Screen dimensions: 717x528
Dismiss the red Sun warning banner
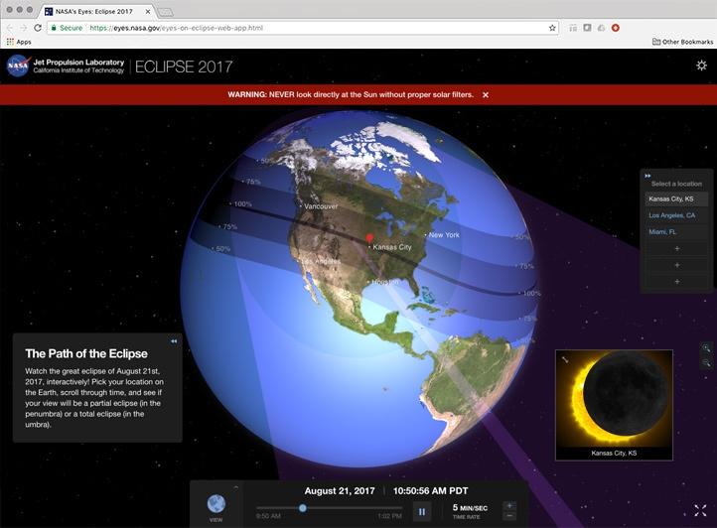(x=486, y=95)
